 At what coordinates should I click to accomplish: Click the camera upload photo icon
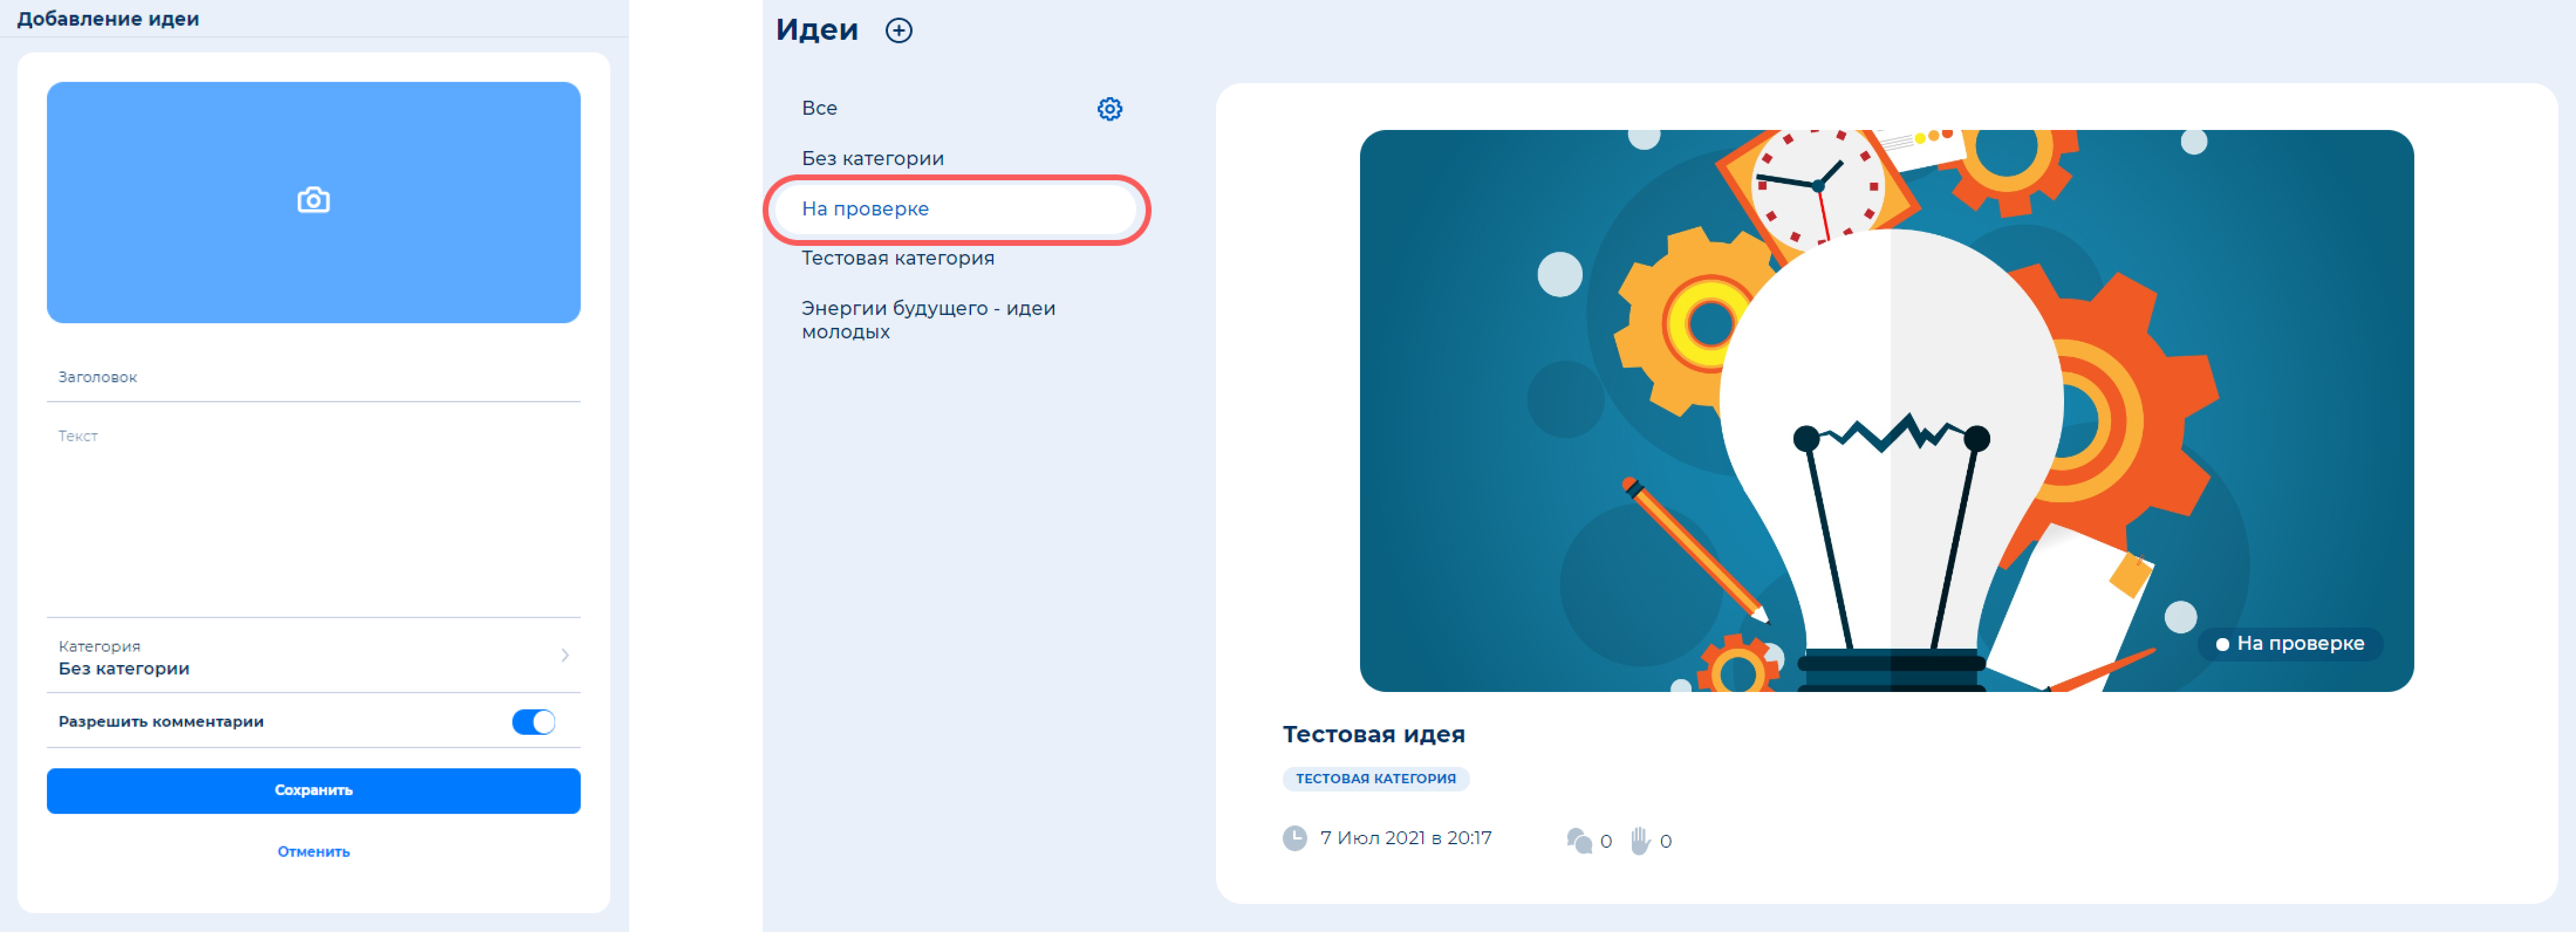(x=313, y=201)
